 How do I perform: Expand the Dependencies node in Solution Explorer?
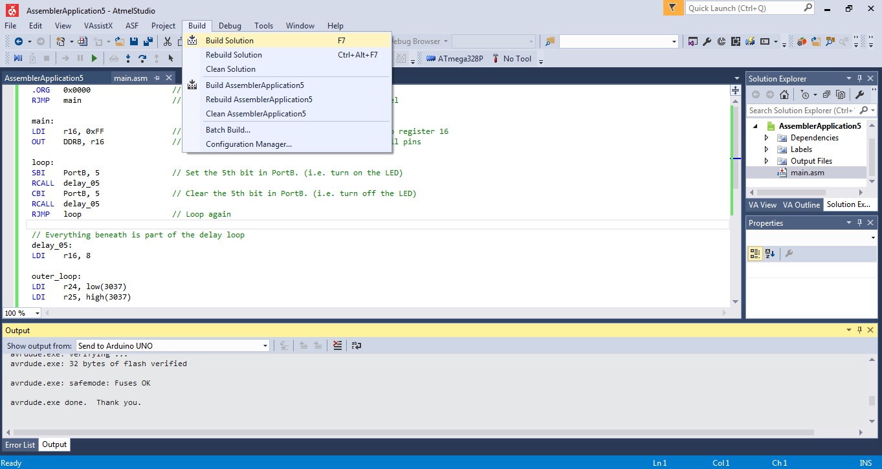tap(766, 137)
